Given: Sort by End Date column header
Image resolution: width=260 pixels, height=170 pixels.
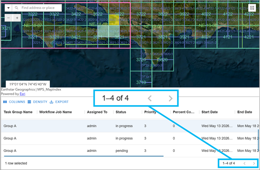Looking at the screenshot, I should pyautogui.click(x=244, y=112).
